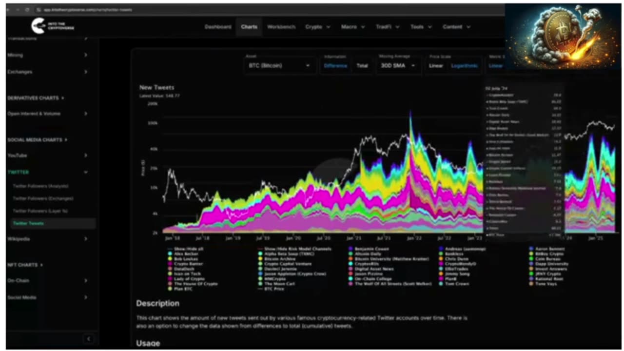The height and width of the screenshot is (351, 624).
Task: Expand the Exchanges sidebar section
Action: 48,72
